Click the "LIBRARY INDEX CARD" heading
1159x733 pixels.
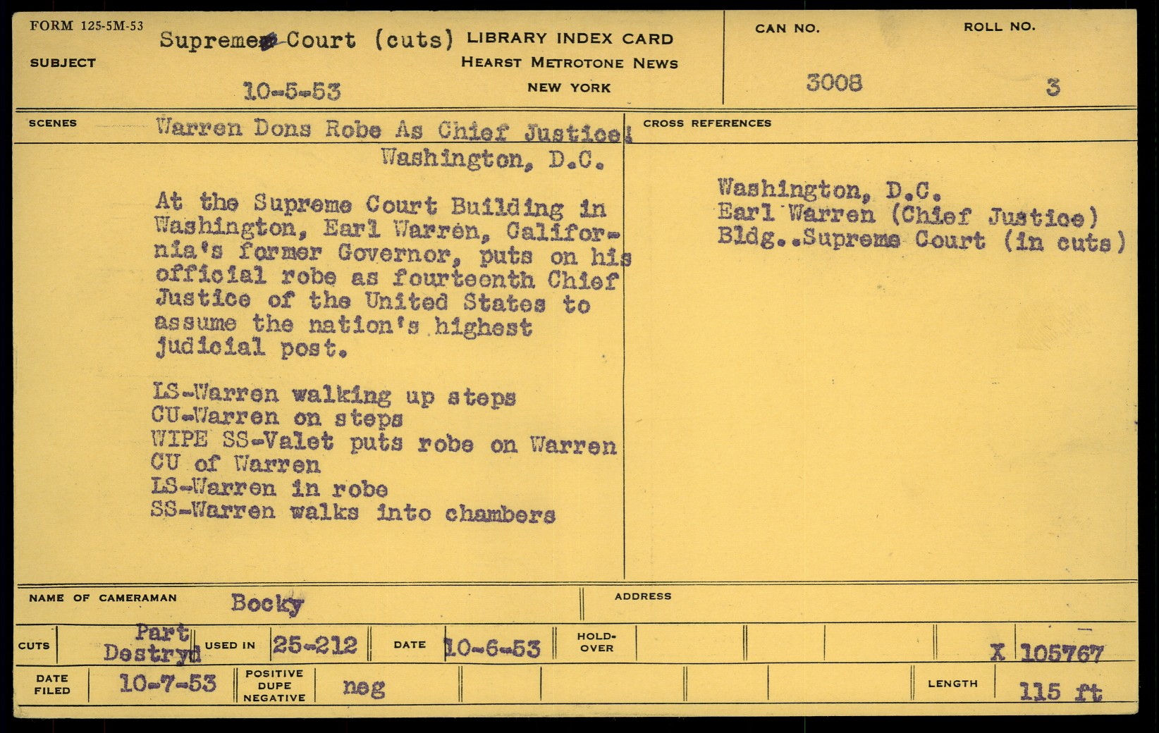click(x=570, y=39)
